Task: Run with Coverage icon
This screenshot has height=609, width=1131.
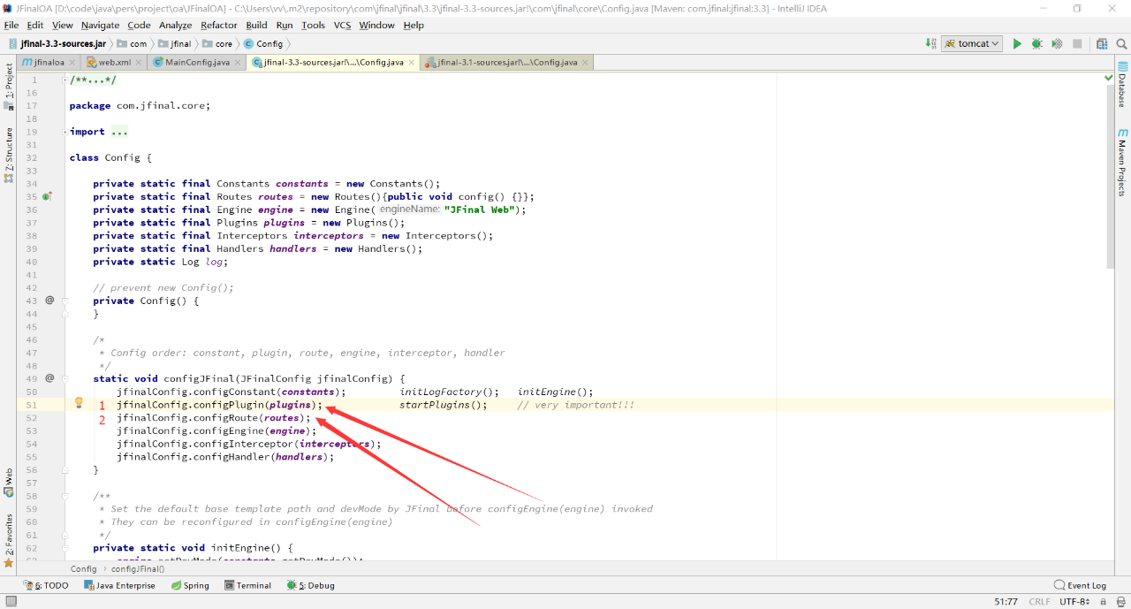Action: click(x=1057, y=43)
